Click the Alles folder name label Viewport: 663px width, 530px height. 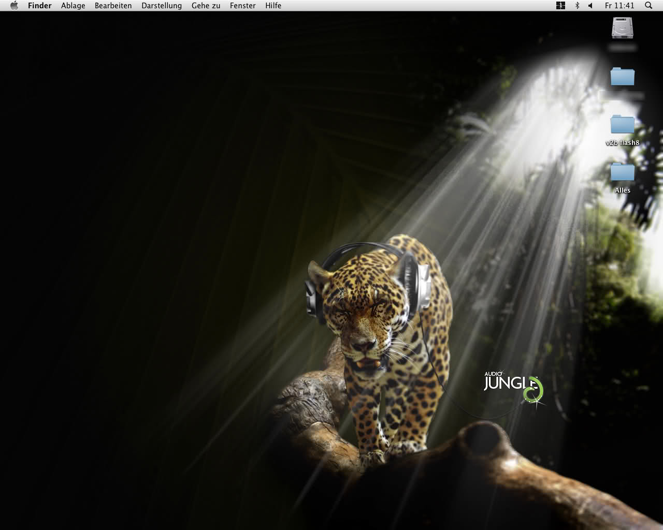(x=623, y=190)
